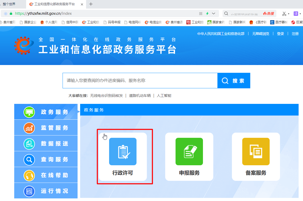Click the green padlock security icon
The image size is (303, 201).
[x=11, y=13]
